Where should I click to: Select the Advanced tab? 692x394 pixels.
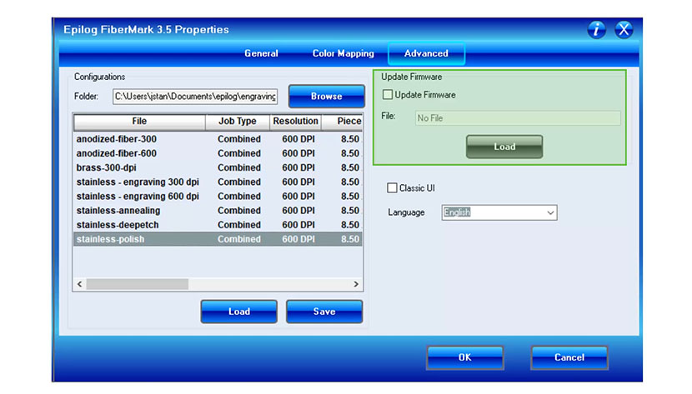(x=426, y=53)
